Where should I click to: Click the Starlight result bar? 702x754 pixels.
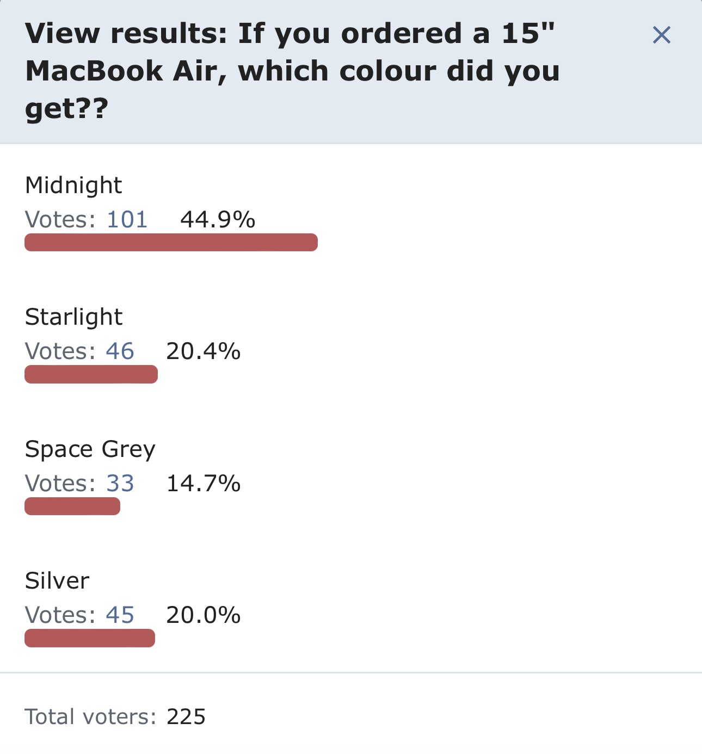[x=91, y=374]
